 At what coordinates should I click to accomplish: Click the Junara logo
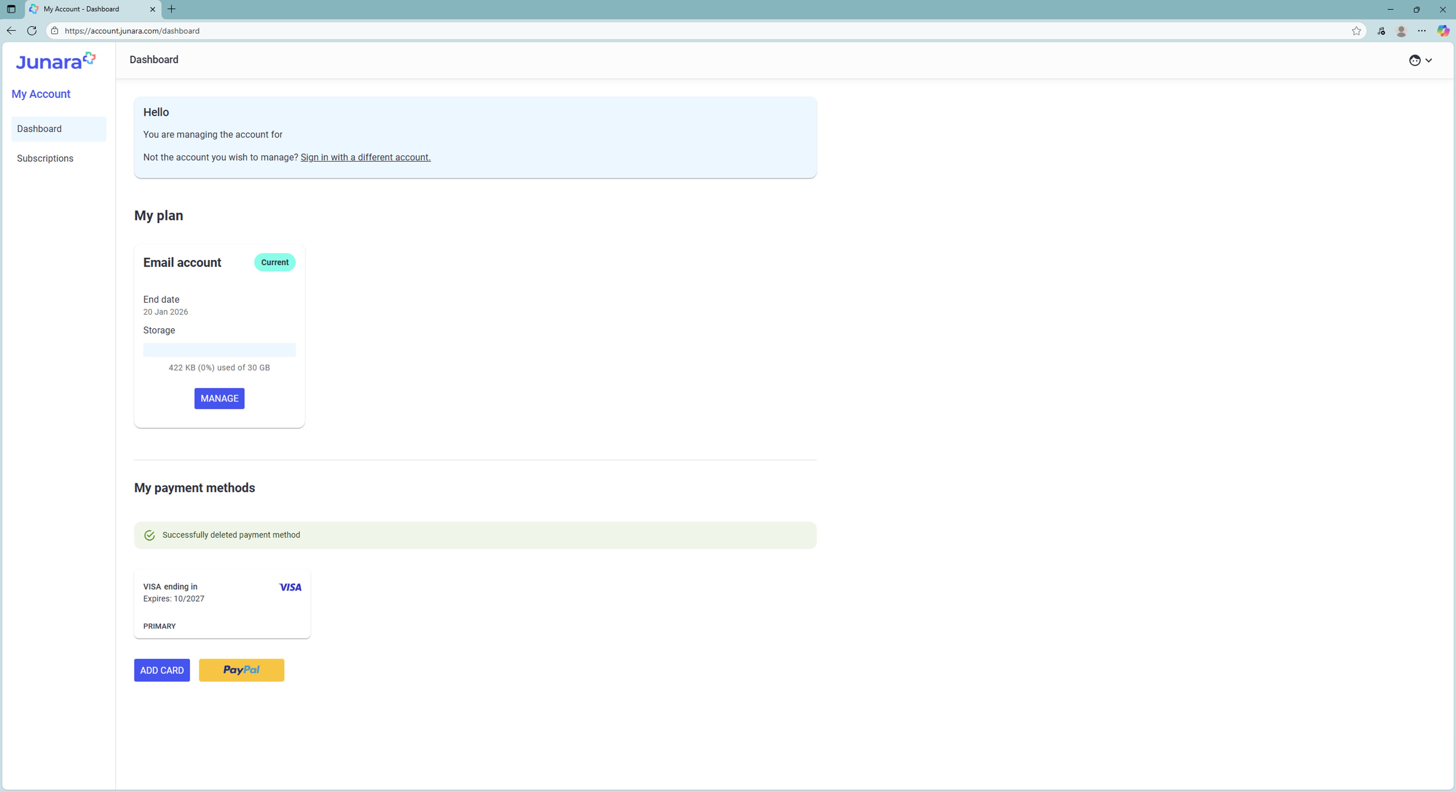pyautogui.click(x=55, y=61)
